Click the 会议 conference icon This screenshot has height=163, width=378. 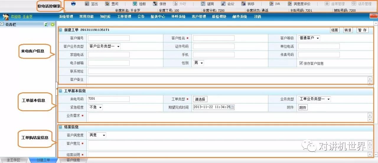pos(223,4)
